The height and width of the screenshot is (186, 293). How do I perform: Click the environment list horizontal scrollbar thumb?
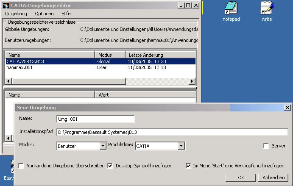coord(69,81)
